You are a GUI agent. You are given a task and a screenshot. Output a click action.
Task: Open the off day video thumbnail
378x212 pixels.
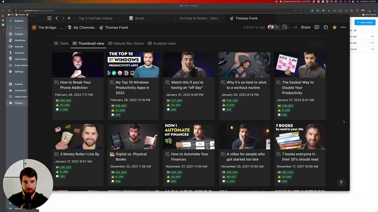click(189, 65)
